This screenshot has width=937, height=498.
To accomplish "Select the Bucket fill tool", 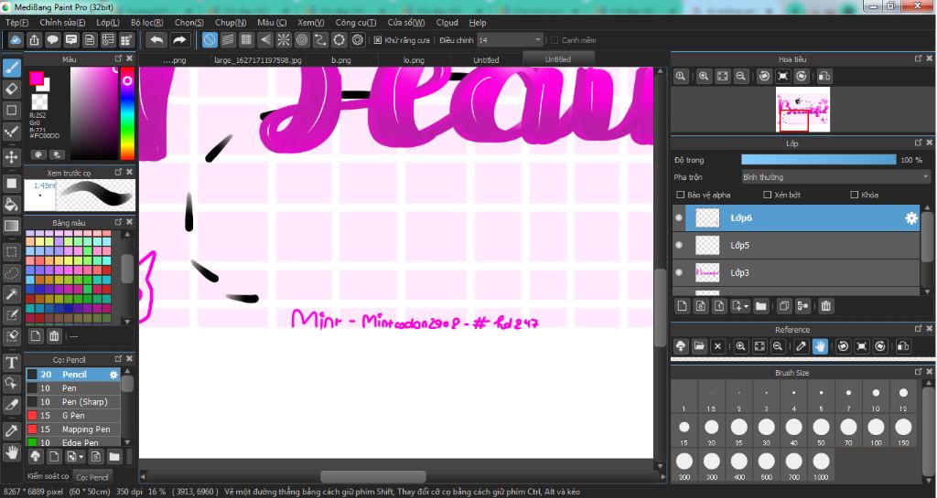I will pos(11,205).
